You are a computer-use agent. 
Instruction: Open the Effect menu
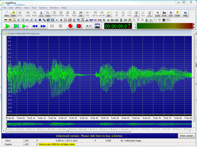pos(18,8)
